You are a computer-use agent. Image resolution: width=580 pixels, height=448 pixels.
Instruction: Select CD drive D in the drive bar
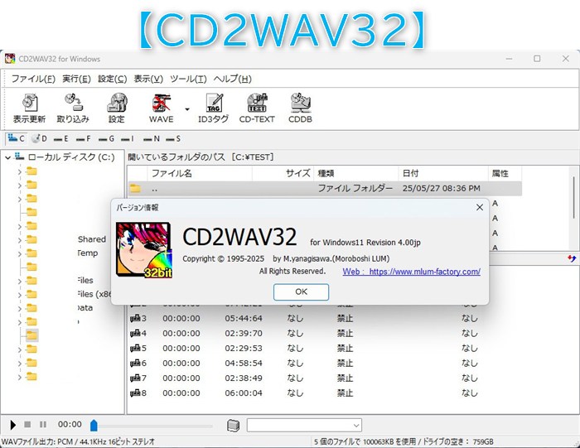(39, 138)
